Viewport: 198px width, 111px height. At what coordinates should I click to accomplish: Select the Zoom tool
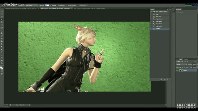(x=2, y=63)
